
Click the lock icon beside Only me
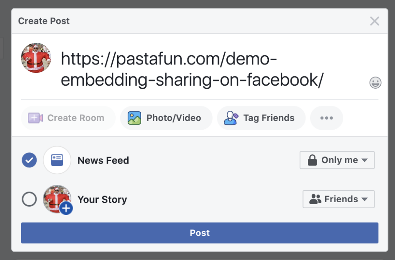pyautogui.click(x=312, y=160)
